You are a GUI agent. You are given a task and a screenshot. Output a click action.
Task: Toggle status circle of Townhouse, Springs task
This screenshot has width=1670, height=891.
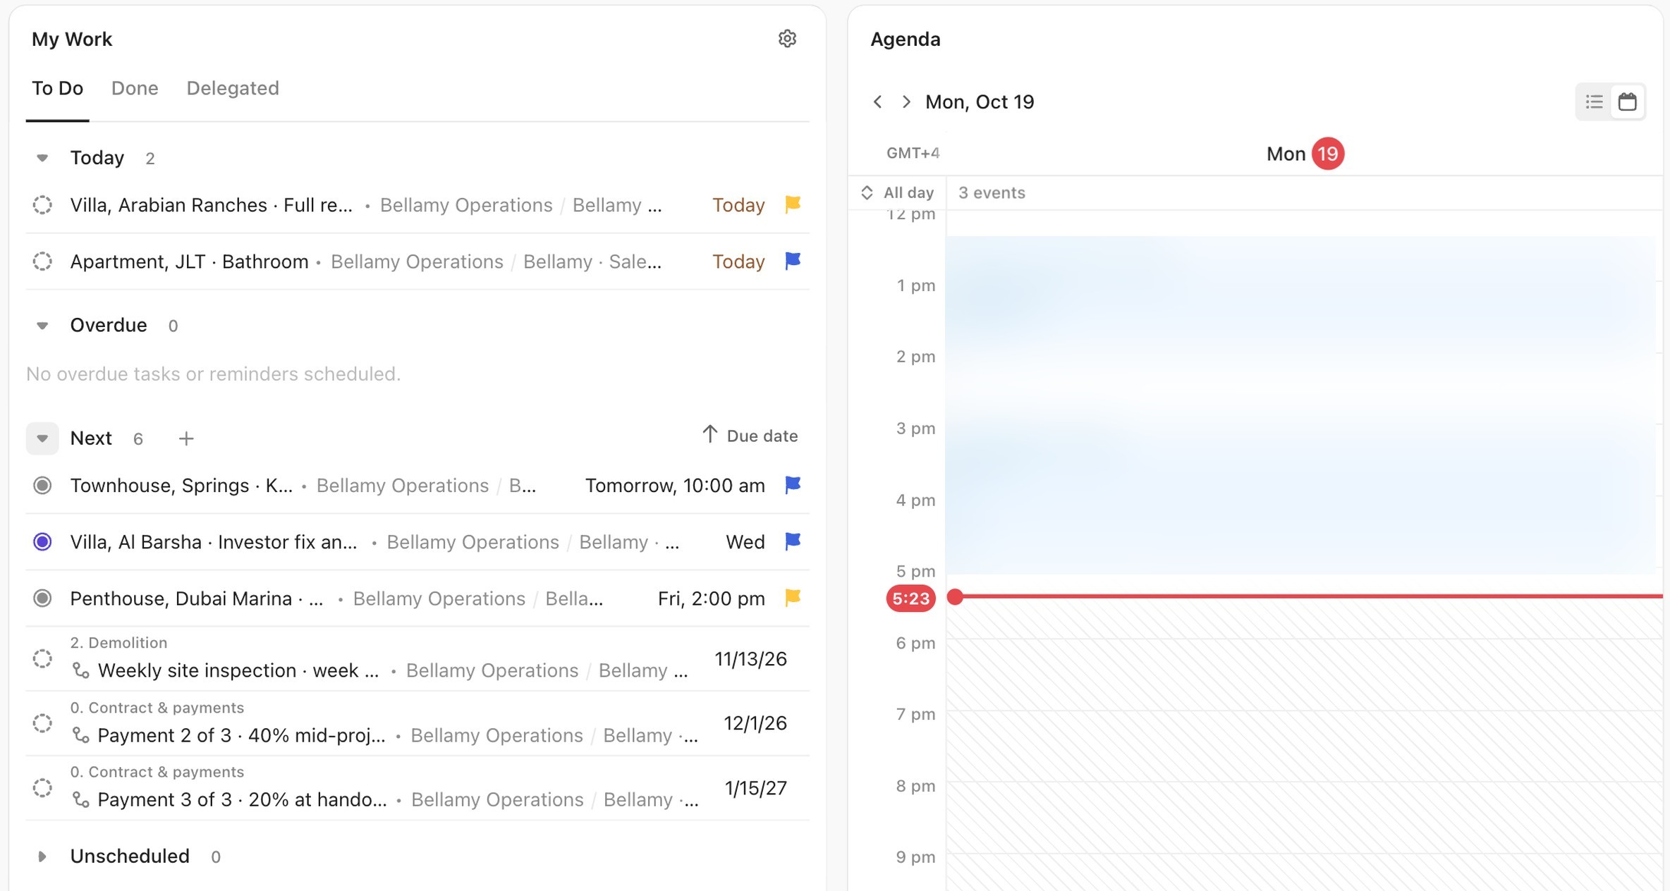[x=42, y=486]
